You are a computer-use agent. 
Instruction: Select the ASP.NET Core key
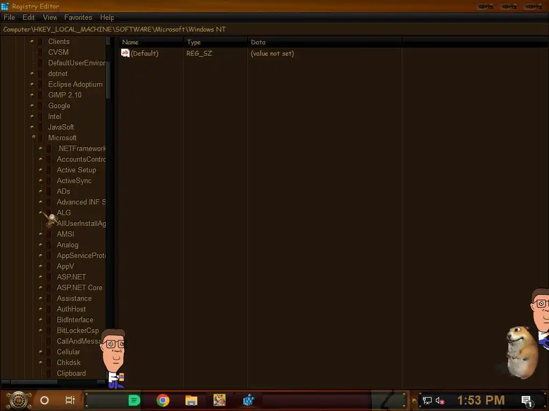pyautogui.click(x=79, y=287)
